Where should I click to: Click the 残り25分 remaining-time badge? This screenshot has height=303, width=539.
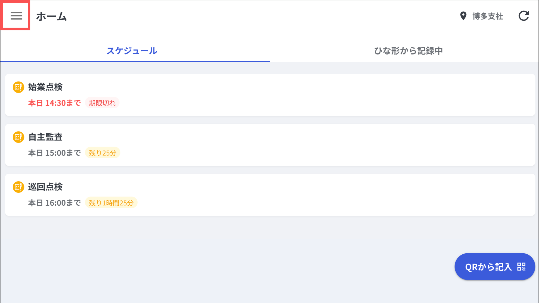(x=102, y=153)
